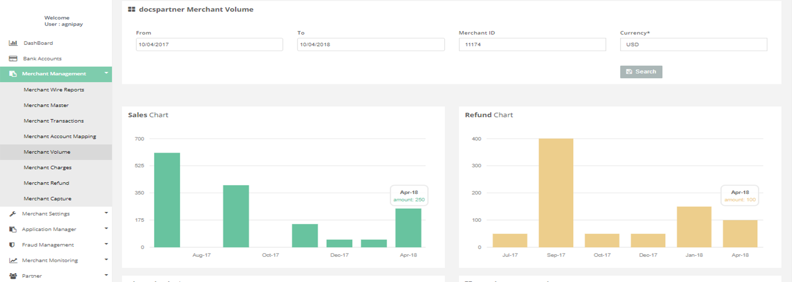Select the Merchant Charges link
This screenshot has width=792, height=282.
(47, 168)
